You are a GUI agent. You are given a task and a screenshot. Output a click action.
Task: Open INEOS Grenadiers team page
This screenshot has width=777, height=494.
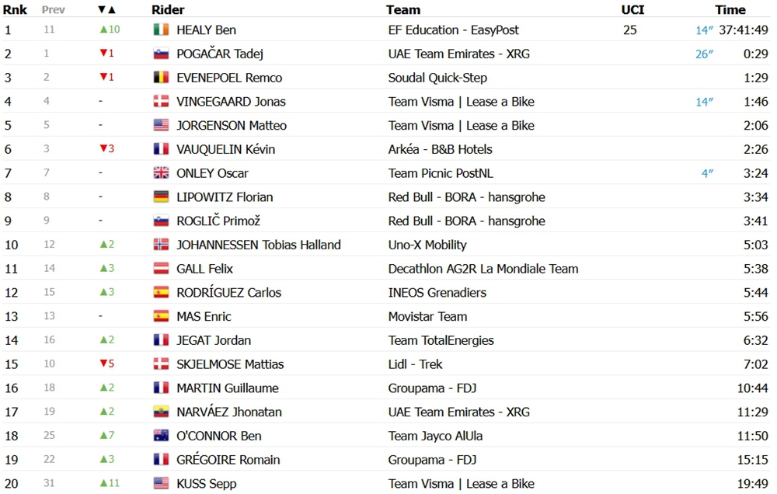(x=437, y=292)
